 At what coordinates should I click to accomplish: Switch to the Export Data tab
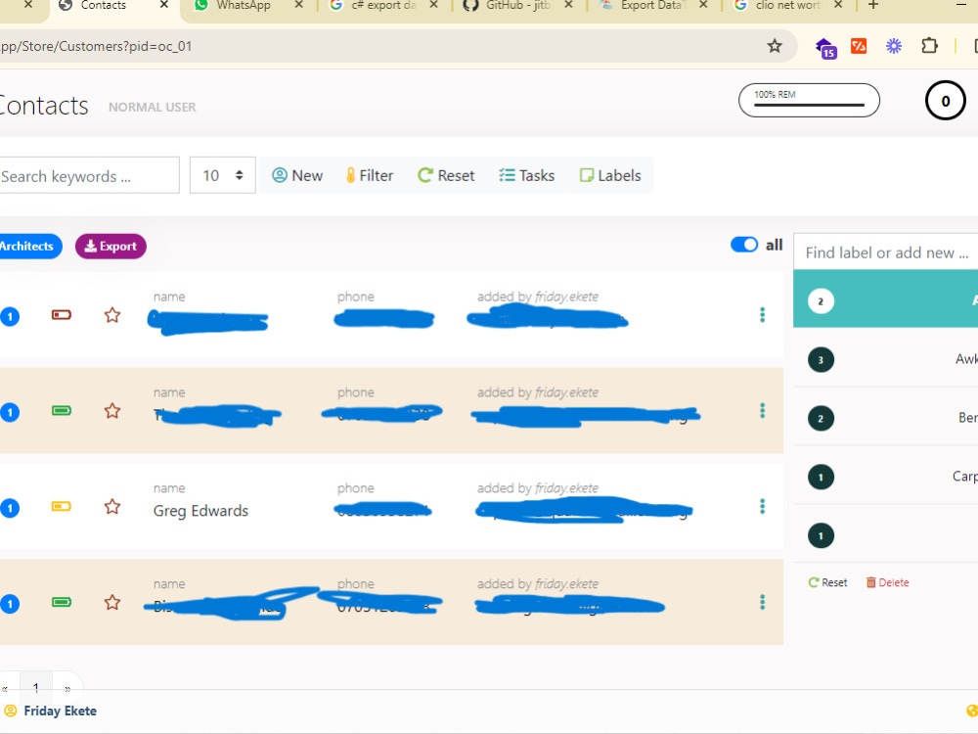tap(652, 6)
